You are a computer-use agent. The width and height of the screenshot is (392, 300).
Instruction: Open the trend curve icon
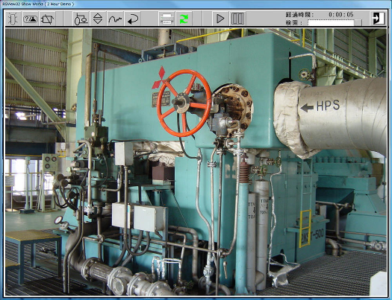pos(115,19)
